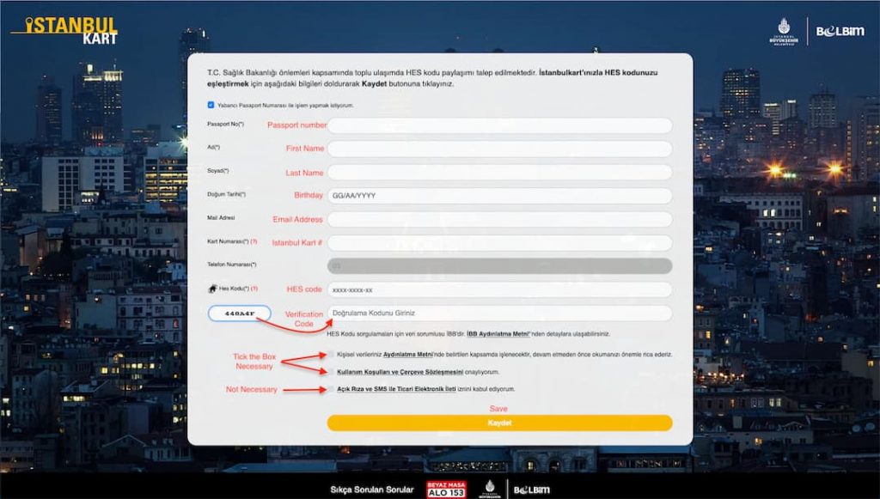Click the Belbim logo in the footer
Viewport: 880px width, 499px height.
[x=531, y=490]
